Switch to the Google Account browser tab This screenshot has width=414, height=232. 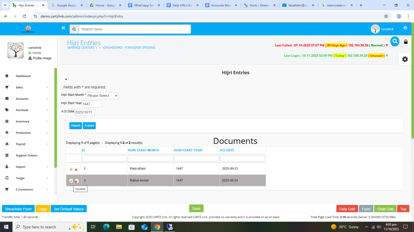(x=68, y=5)
